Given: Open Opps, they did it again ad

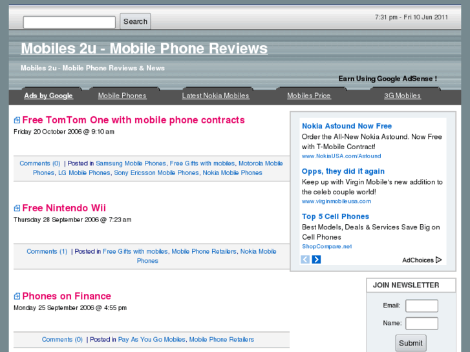Looking at the screenshot, I should (343, 171).
